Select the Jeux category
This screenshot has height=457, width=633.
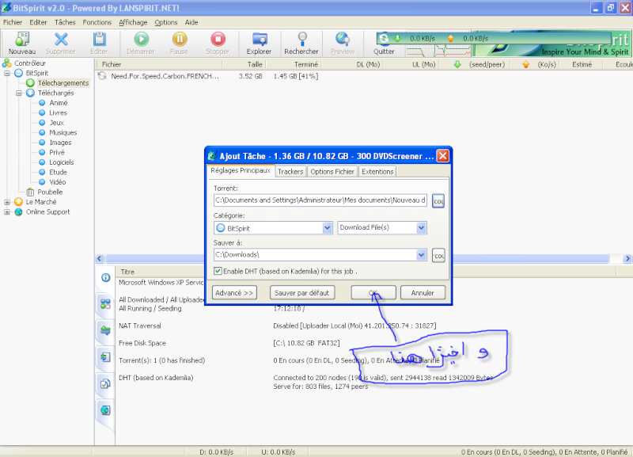pyautogui.click(x=56, y=123)
